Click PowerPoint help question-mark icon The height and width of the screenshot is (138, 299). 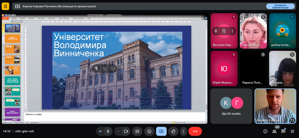(206, 18)
